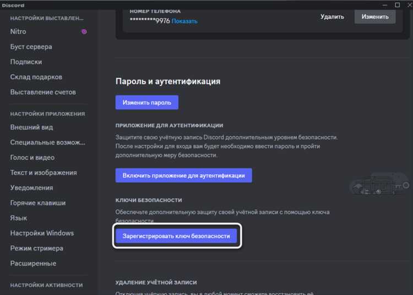
Task: Click Приложение для аутентификации section label
Action: 169,126
